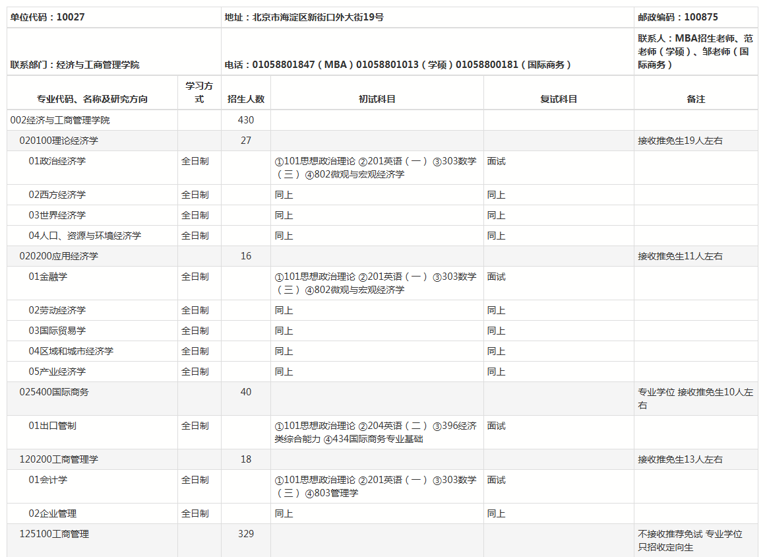
Task: Click the exam subjects for 01会计学
Action: [375, 486]
